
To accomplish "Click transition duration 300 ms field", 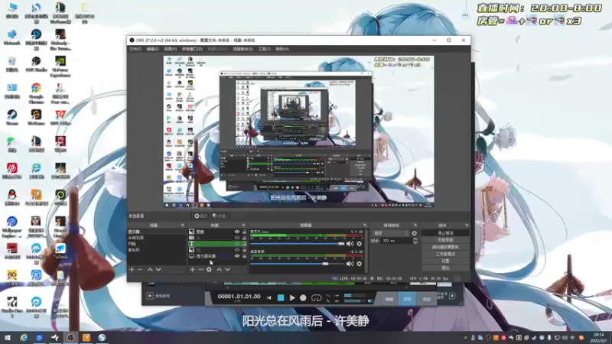I will click(396, 241).
